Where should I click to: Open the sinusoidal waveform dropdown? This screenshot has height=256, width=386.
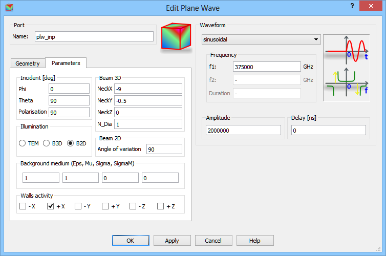point(261,40)
